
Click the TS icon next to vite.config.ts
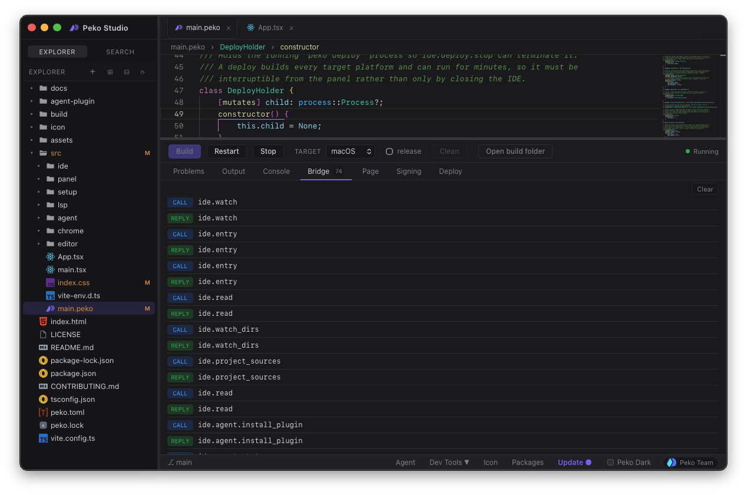[43, 438]
